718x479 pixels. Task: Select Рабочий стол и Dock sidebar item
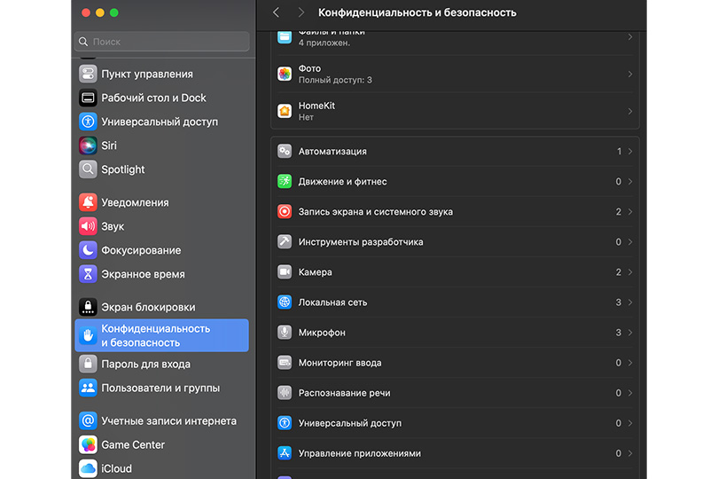click(161, 98)
